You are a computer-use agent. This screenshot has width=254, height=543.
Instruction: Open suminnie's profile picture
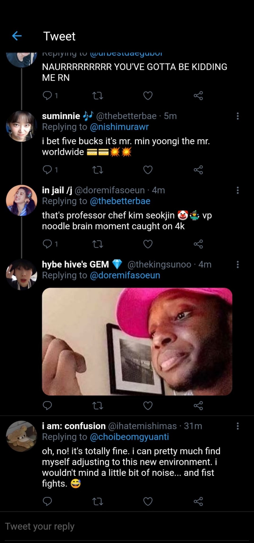[x=22, y=126]
